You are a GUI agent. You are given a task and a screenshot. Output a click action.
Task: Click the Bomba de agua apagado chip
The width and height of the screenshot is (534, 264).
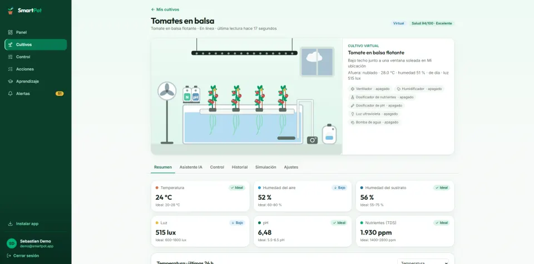(374, 123)
